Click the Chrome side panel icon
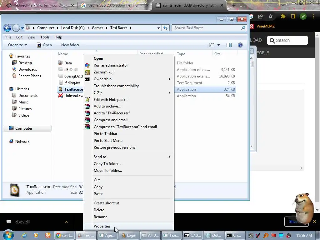The image size is (320, 240). coord(293,16)
